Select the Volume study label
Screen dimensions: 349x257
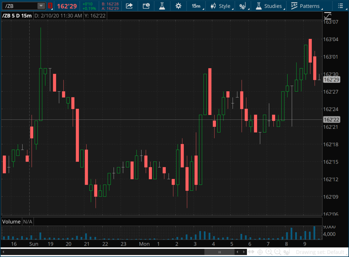[x=11, y=222]
